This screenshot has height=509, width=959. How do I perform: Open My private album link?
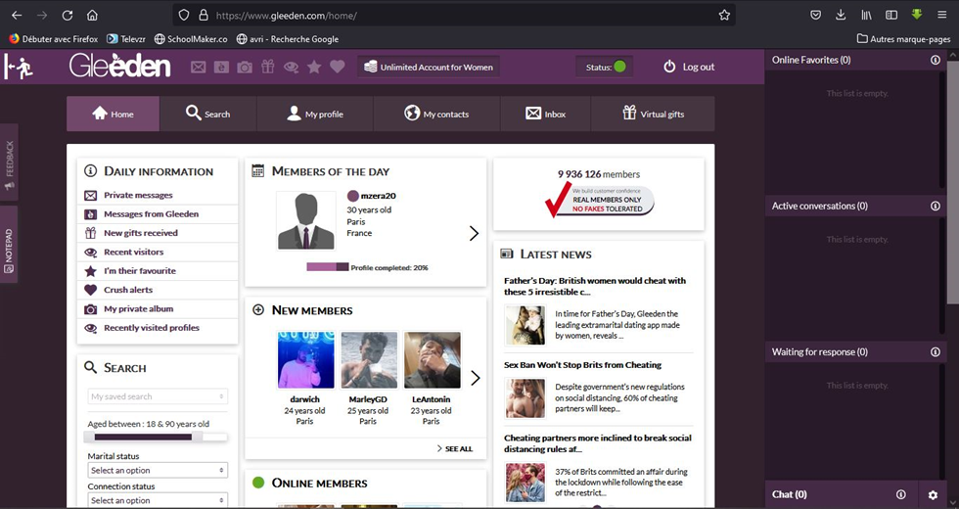(x=138, y=309)
